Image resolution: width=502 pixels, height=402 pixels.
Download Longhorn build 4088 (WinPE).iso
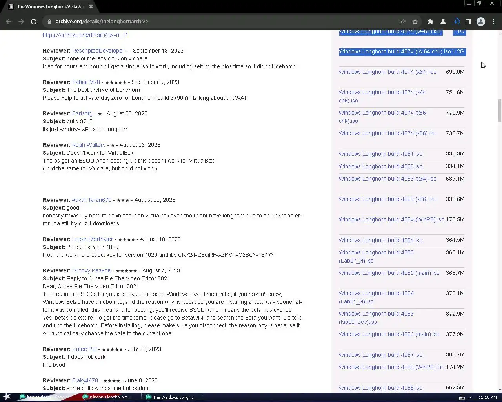point(391,367)
